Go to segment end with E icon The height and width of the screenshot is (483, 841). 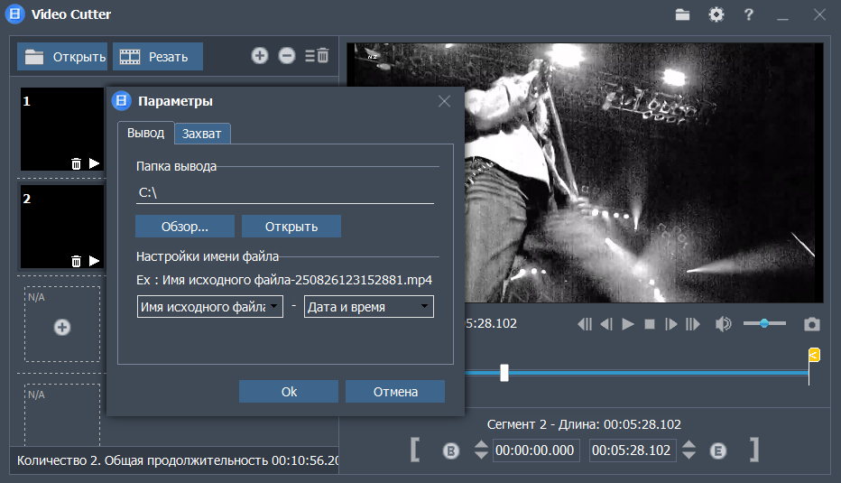(x=718, y=450)
